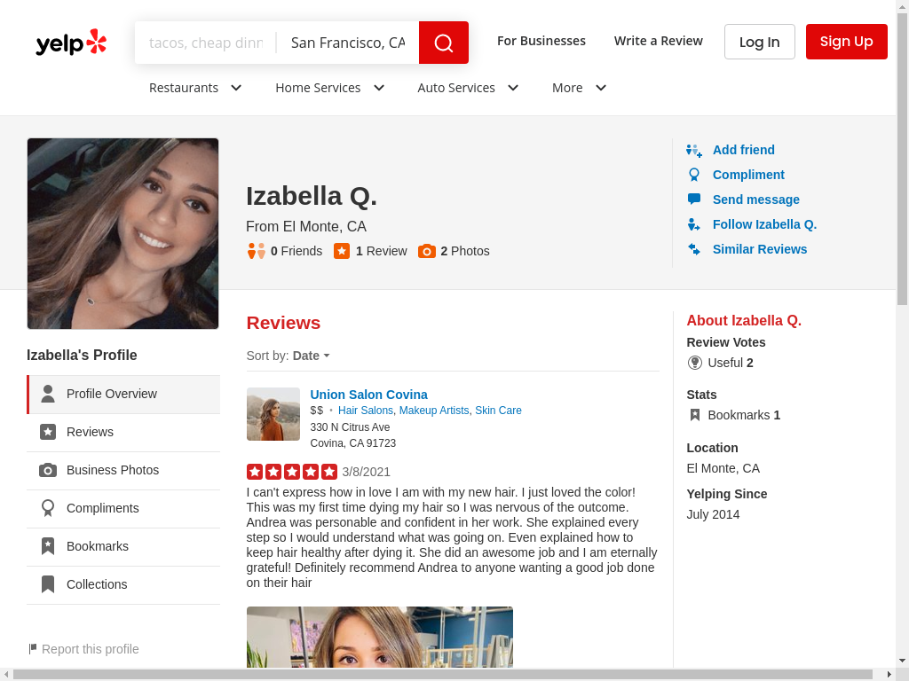Expand the Home Services dropdown

(x=329, y=88)
